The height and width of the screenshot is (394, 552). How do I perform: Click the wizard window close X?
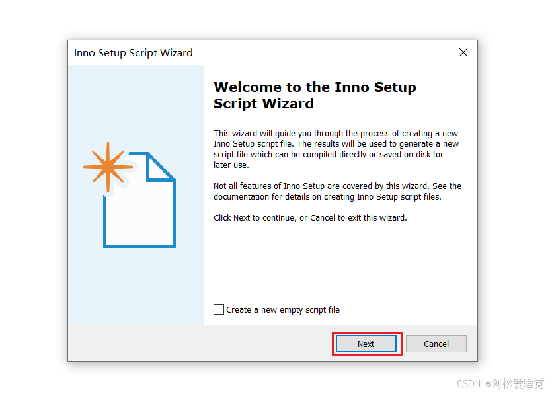point(463,52)
